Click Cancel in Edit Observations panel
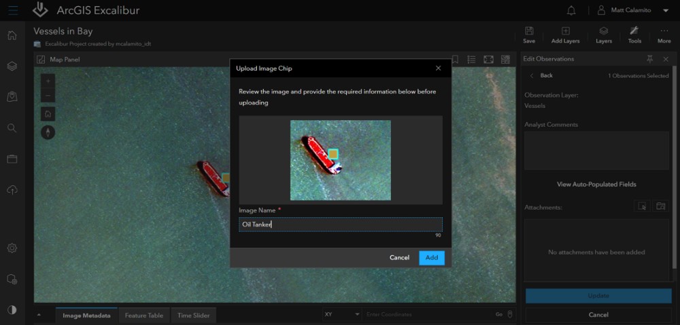 point(598,315)
